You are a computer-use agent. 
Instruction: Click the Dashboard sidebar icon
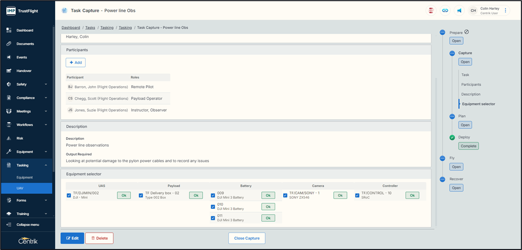point(9,30)
